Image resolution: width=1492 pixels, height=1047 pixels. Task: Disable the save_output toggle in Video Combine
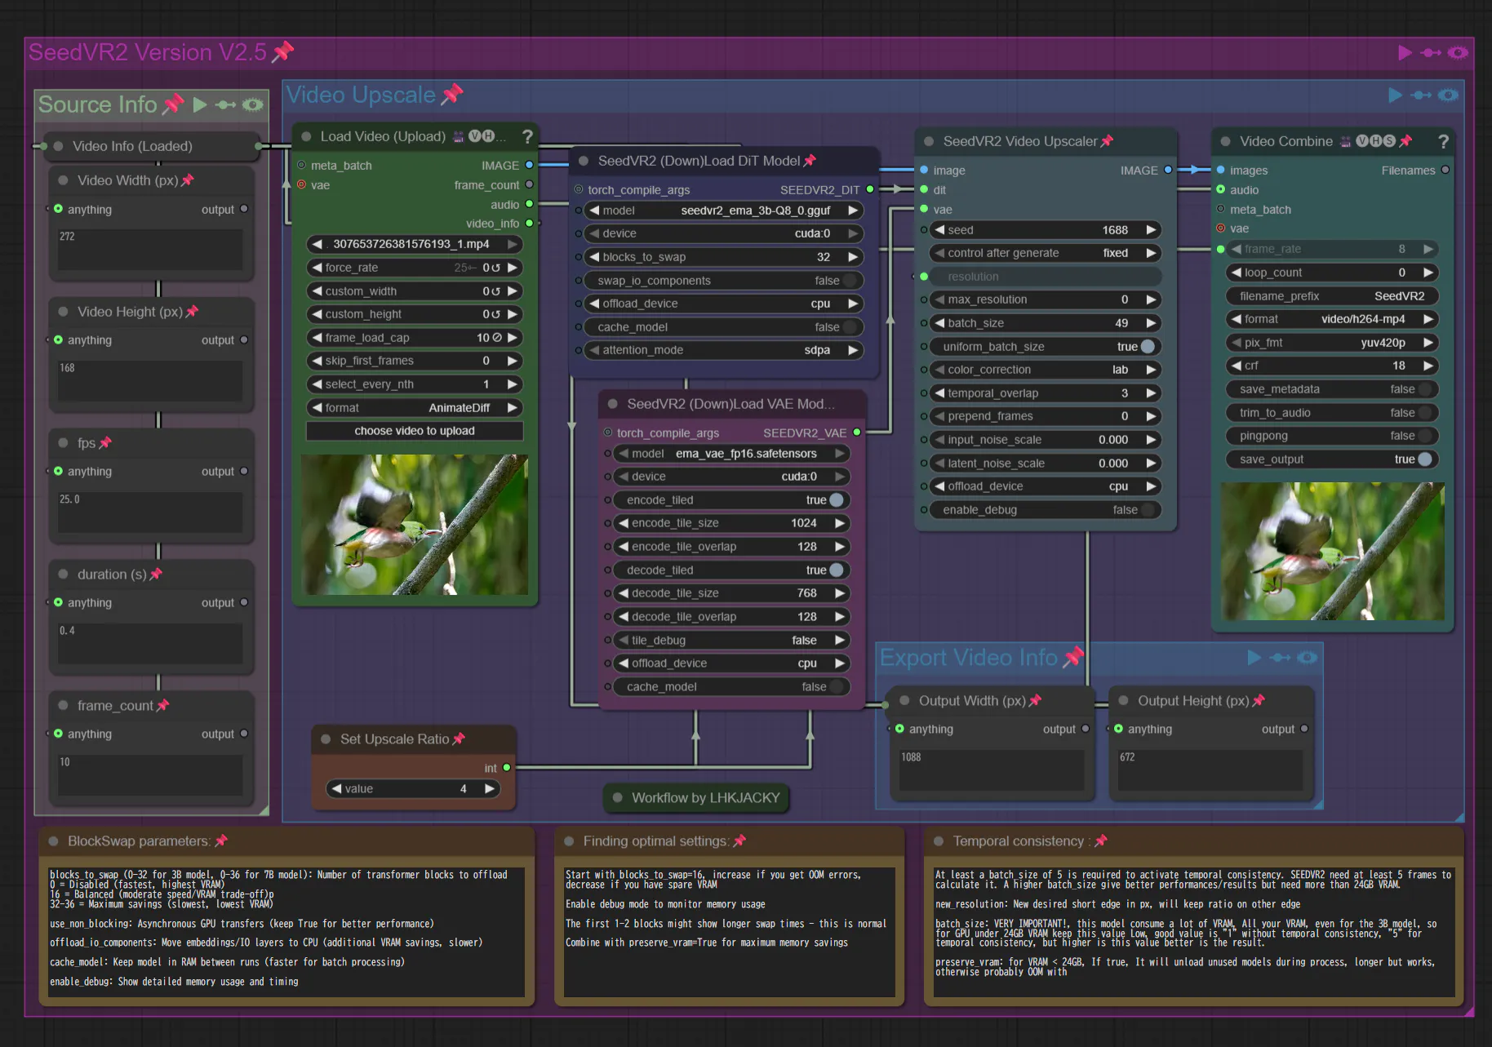[1424, 459]
